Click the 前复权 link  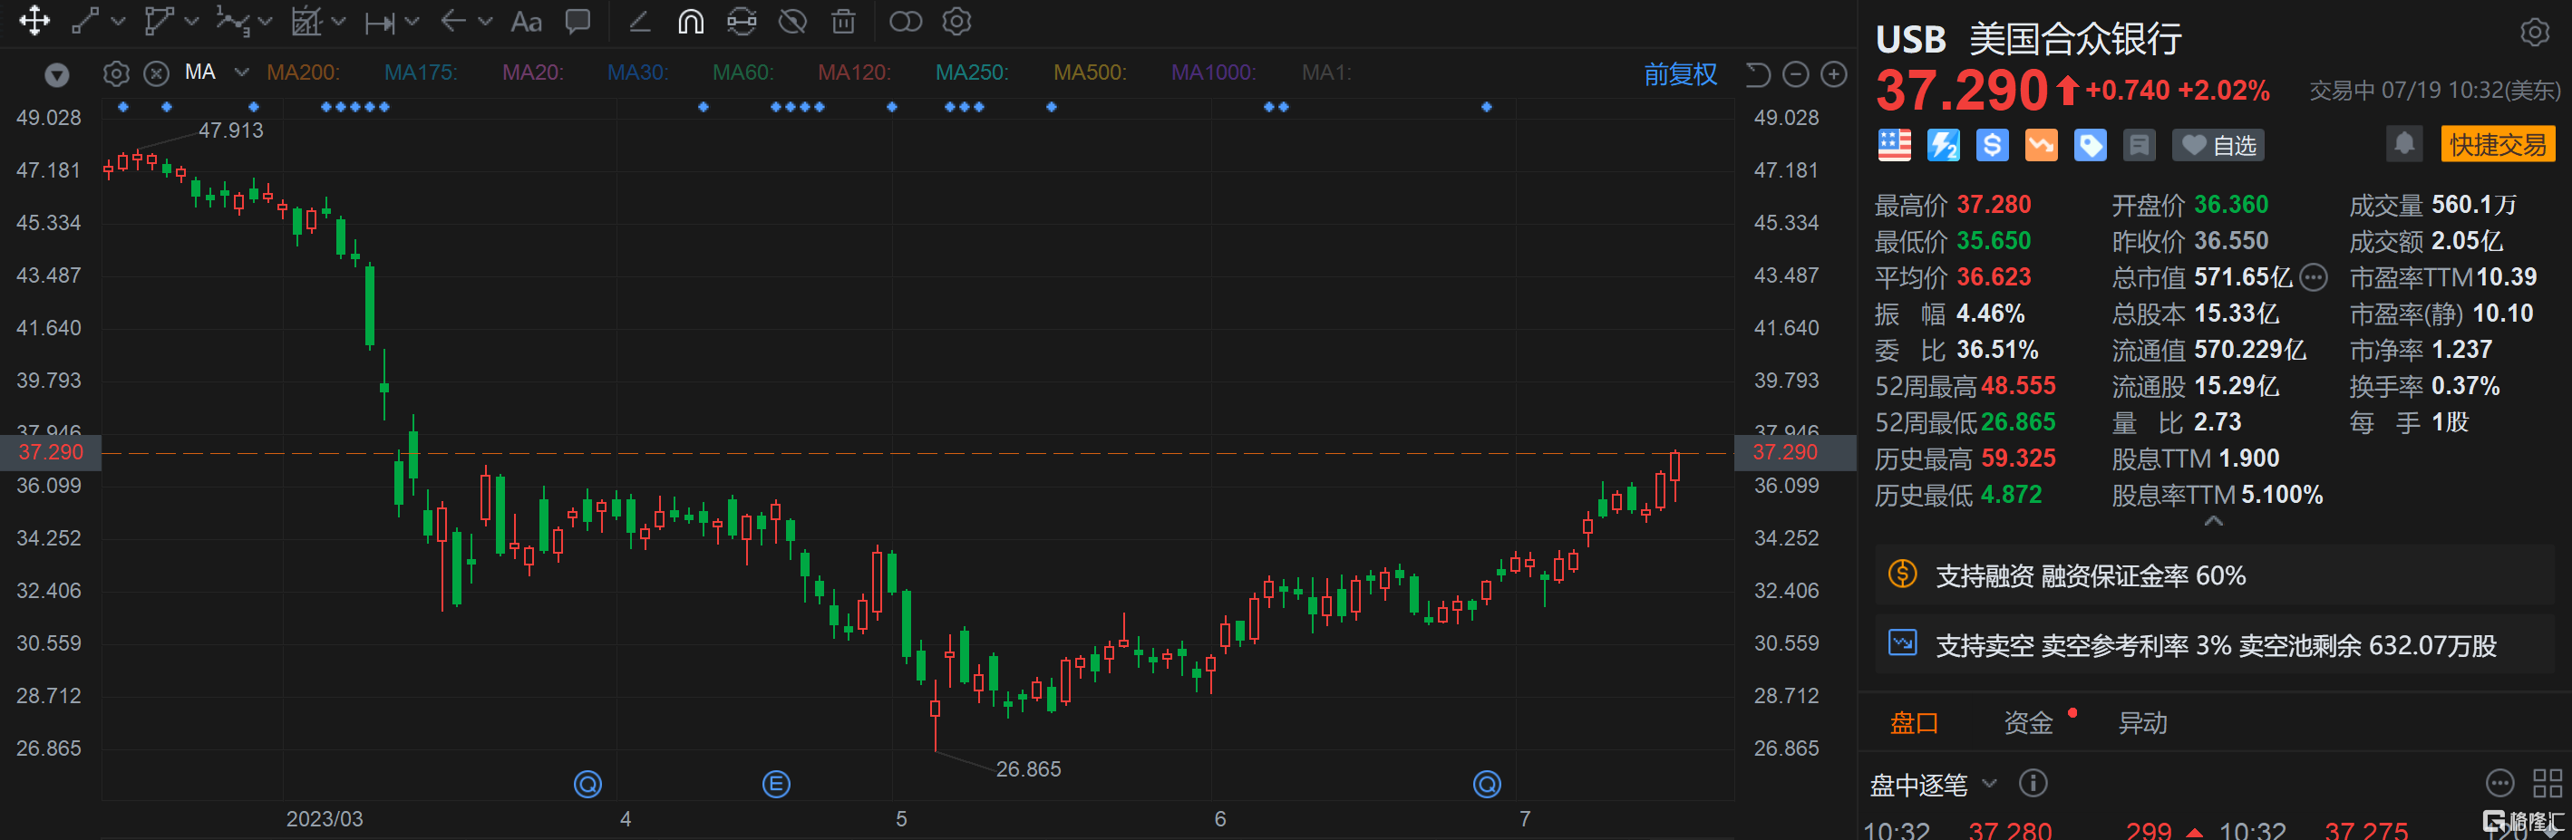(1681, 73)
